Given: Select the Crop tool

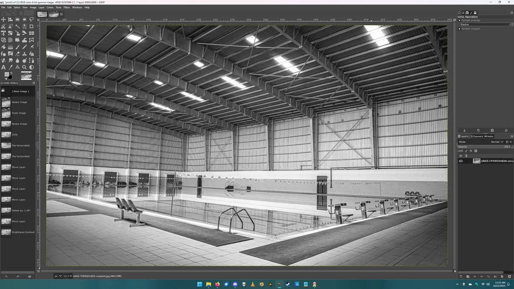Looking at the screenshot, I should [31, 27].
